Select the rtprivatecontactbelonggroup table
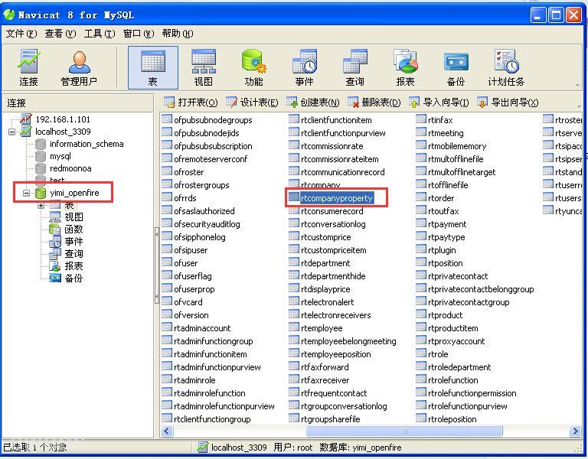Screen dimensions: 588x459 [481, 289]
